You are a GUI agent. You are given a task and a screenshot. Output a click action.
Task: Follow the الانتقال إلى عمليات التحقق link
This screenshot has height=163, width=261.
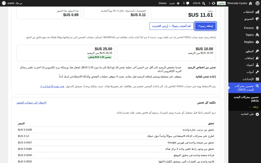(31, 103)
